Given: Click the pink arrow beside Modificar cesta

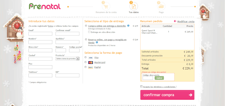Looking at the screenshot, I should [x=175, y=21].
